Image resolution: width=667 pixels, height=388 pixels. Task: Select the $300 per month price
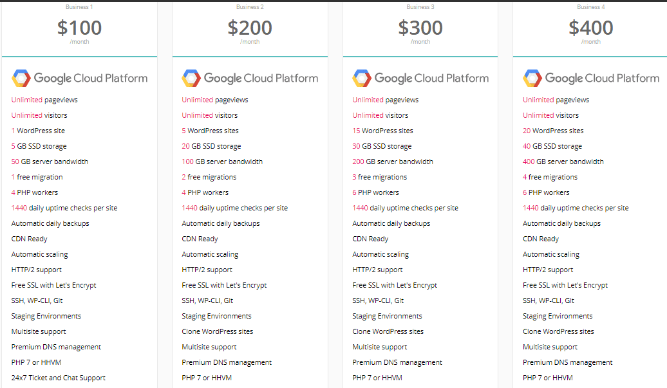[x=420, y=28]
